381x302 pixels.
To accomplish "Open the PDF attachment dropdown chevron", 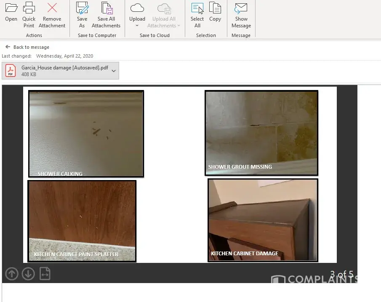I will click(114, 71).
